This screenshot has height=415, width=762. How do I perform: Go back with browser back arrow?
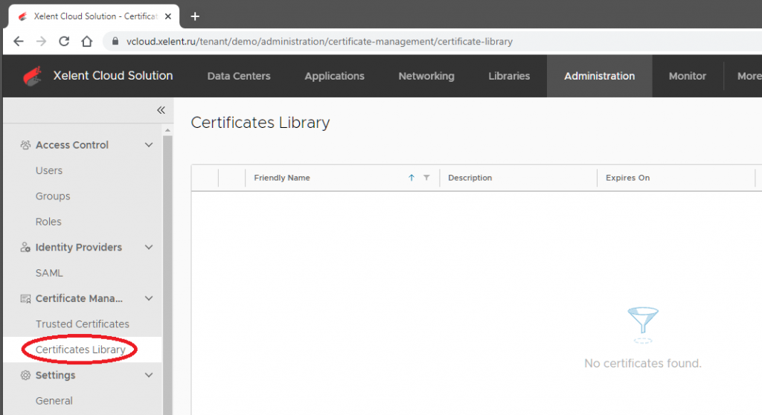tap(19, 42)
